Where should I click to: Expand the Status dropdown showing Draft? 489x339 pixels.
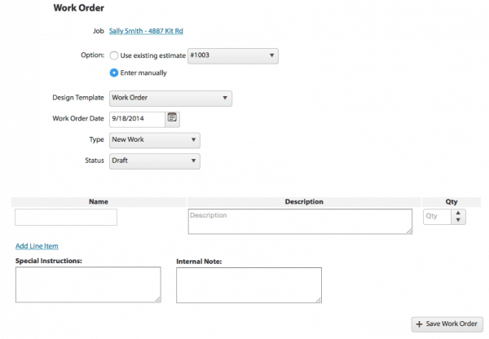pos(154,161)
